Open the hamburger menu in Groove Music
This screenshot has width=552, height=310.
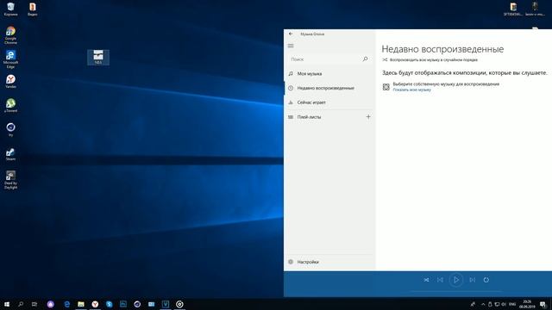pyautogui.click(x=291, y=46)
